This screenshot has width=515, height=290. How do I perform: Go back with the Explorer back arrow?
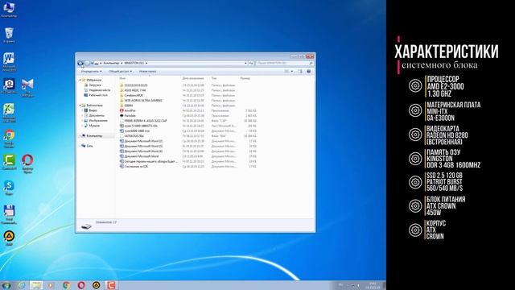coord(80,63)
